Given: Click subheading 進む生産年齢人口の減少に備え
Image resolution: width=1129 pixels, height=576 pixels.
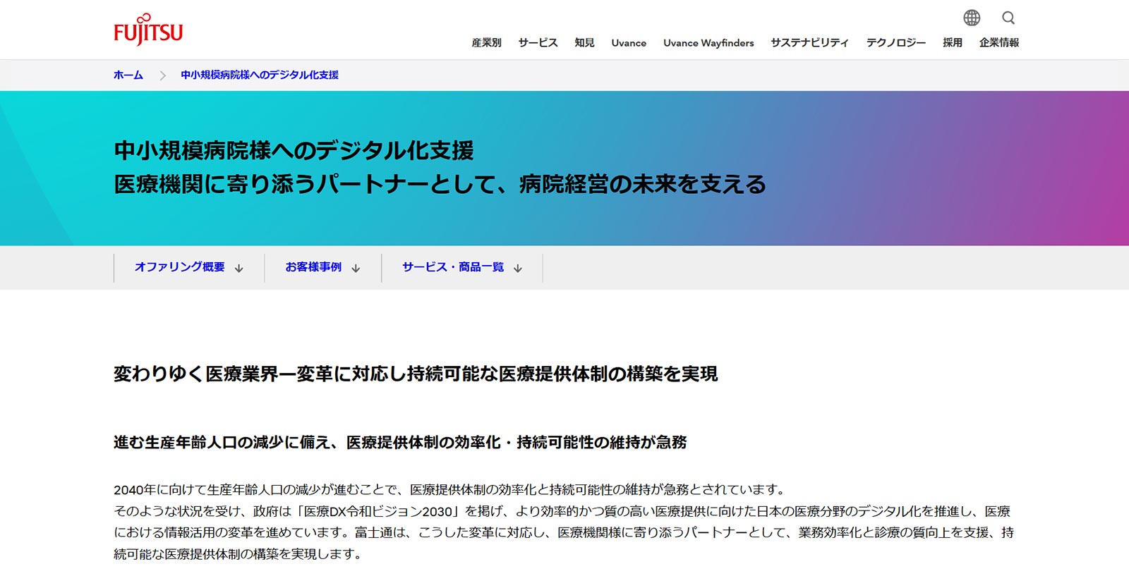Looking at the screenshot, I should click(222, 442).
